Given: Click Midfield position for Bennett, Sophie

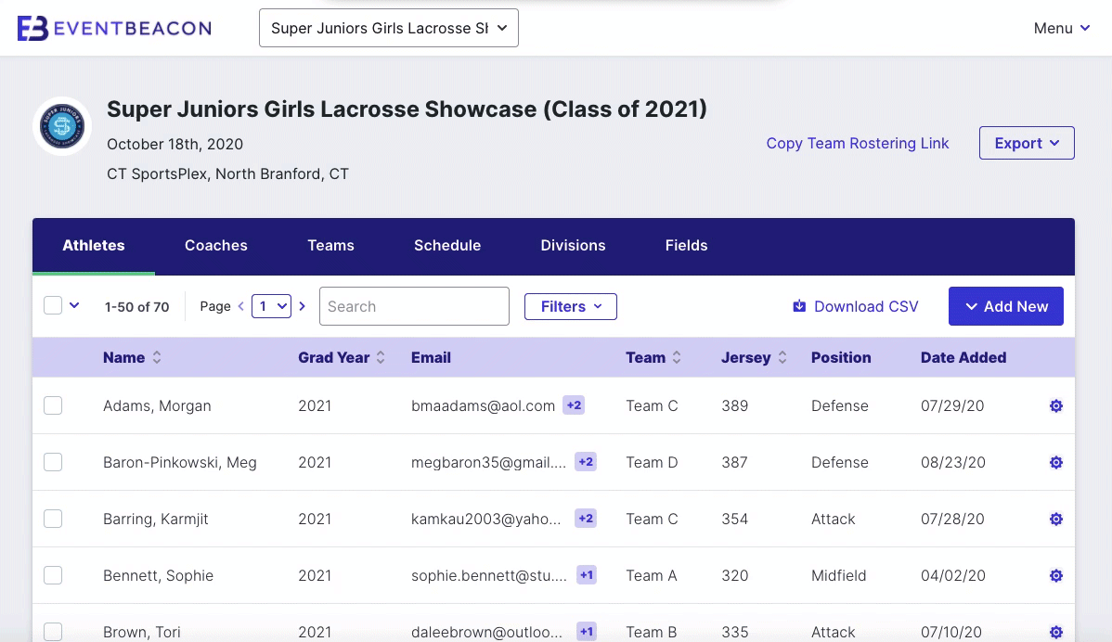Looking at the screenshot, I should pyautogui.click(x=839, y=575).
